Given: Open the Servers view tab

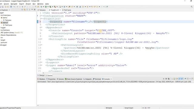Looking at the screenshot, I should click(60, 79).
